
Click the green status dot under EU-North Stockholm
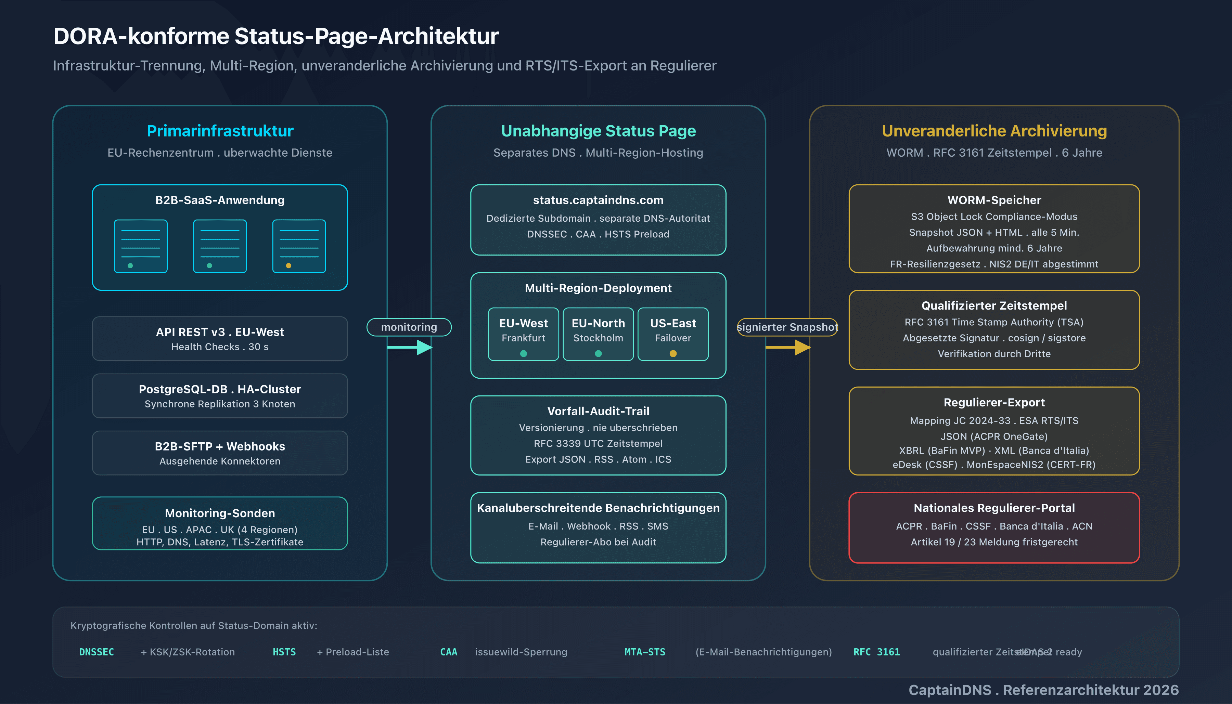[x=598, y=353]
